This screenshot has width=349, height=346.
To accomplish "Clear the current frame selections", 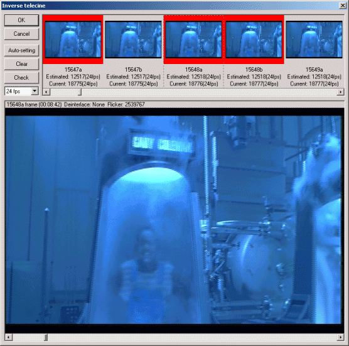I will coord(21,64).
